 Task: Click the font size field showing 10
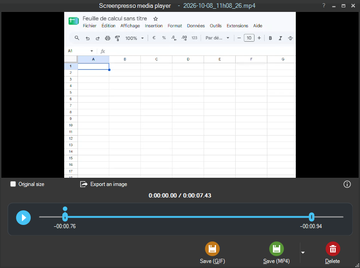(249, 38)
